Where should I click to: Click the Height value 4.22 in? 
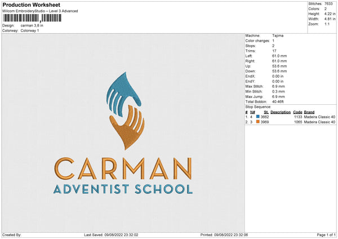[x=330, y=14]
